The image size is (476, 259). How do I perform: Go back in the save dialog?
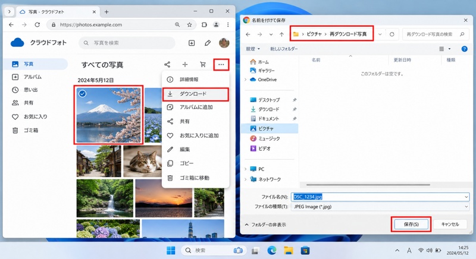coord(248,34)
